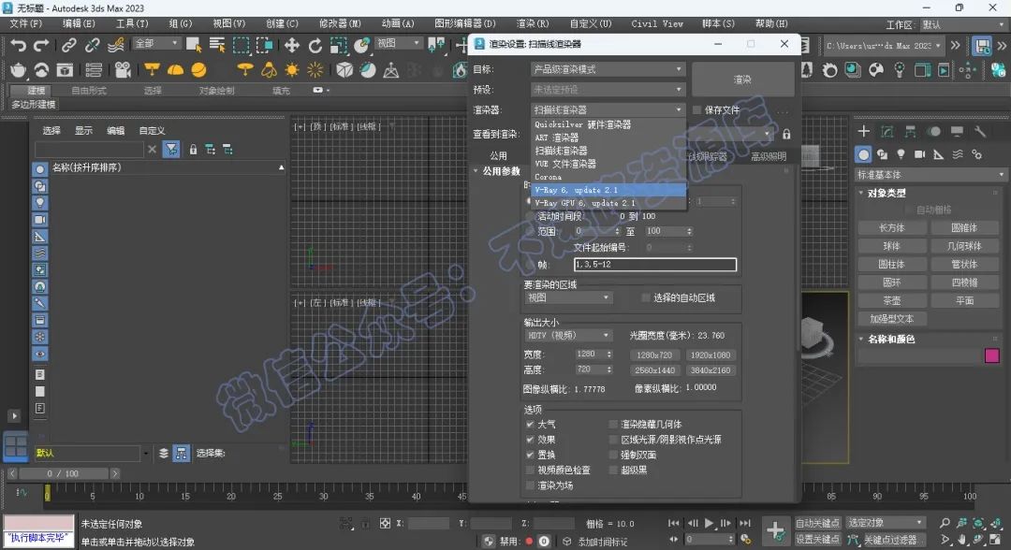Click the save workspace disk icon
This screenshot has height=550, width=1011.
[982, 46]
